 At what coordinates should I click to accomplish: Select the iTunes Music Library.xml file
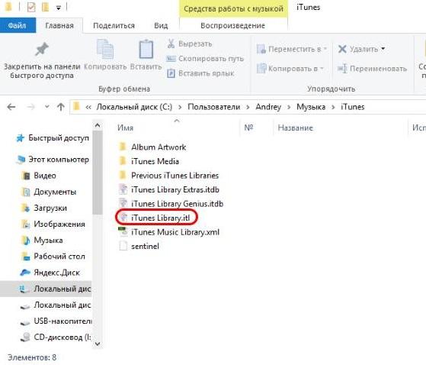(x=175, y=232)
